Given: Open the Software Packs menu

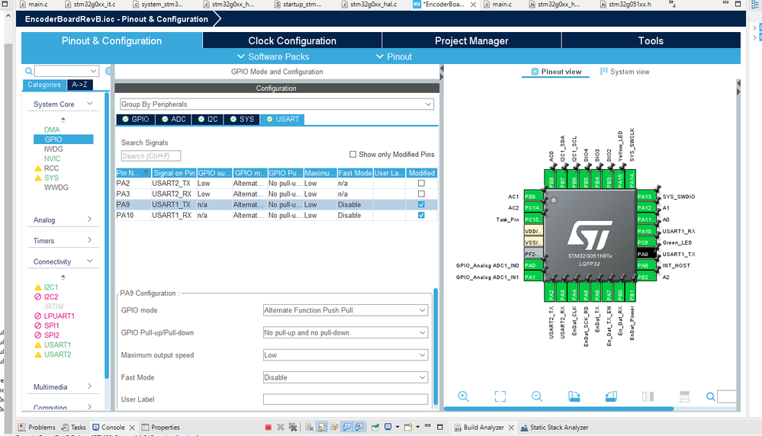Looking at the screenshot, I should pos(273,57).
